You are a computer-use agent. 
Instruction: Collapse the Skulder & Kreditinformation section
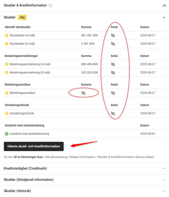(x=164, y=6)
